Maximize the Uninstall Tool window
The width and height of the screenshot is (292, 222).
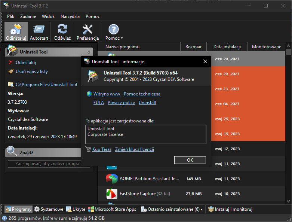pos(266,6)
